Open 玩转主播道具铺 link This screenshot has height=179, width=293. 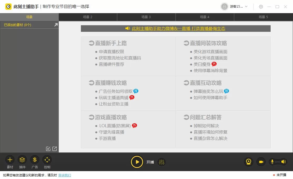113,98
